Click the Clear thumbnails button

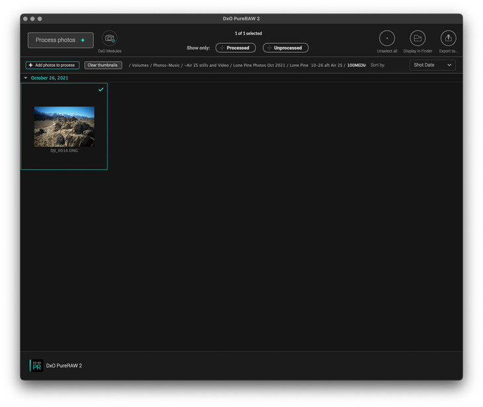pos(103,65)
